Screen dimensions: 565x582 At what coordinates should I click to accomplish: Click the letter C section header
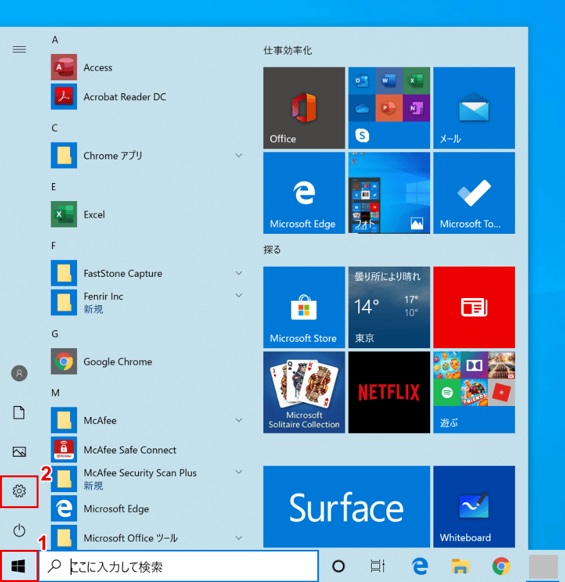pos(55,128)
